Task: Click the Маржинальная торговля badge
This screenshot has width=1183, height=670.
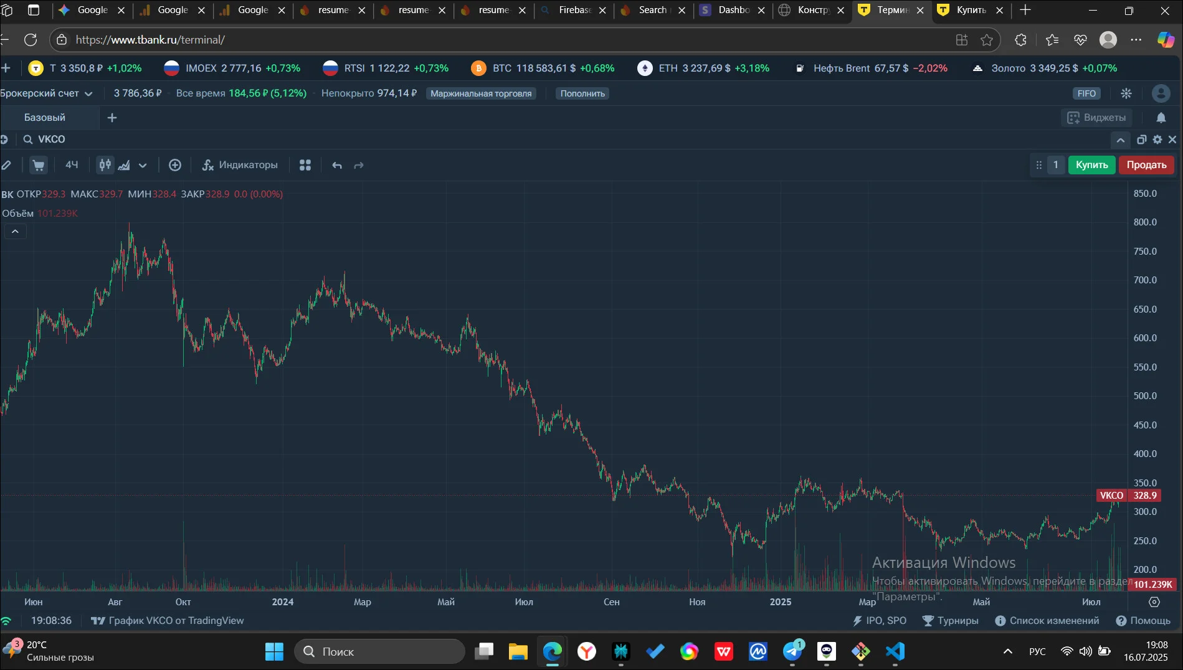Action: pos(481,93)
